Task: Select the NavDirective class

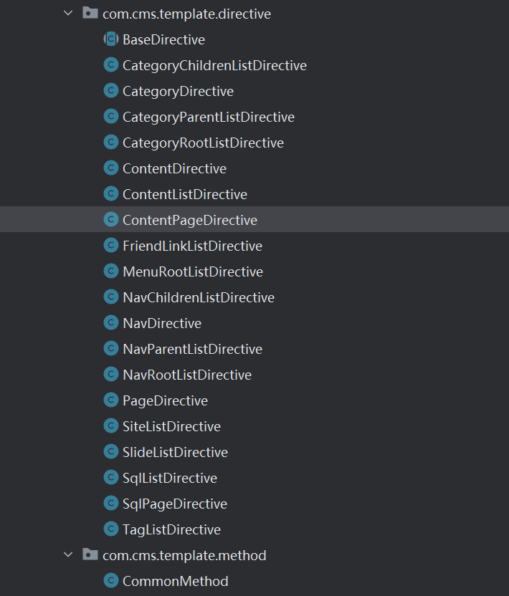Action: [162, 324]
